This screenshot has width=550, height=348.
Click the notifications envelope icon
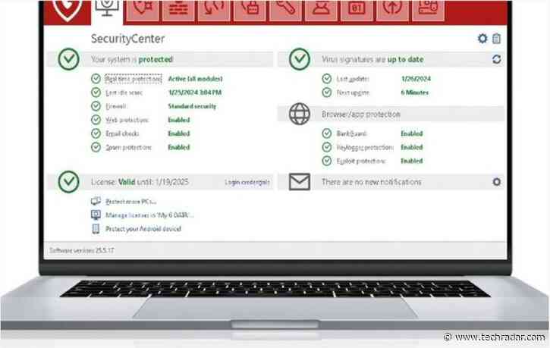click(299, 182)
